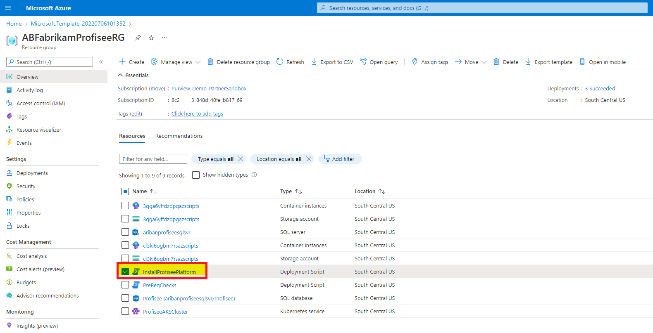
Task: Select the Resources tab
Action: click(132, 136)
